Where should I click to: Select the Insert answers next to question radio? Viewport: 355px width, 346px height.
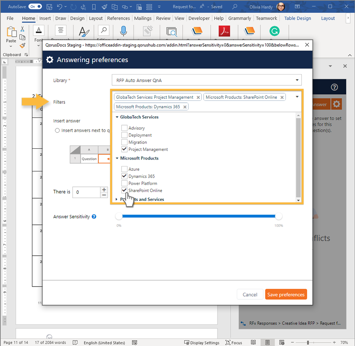click(x=57, y=131)
